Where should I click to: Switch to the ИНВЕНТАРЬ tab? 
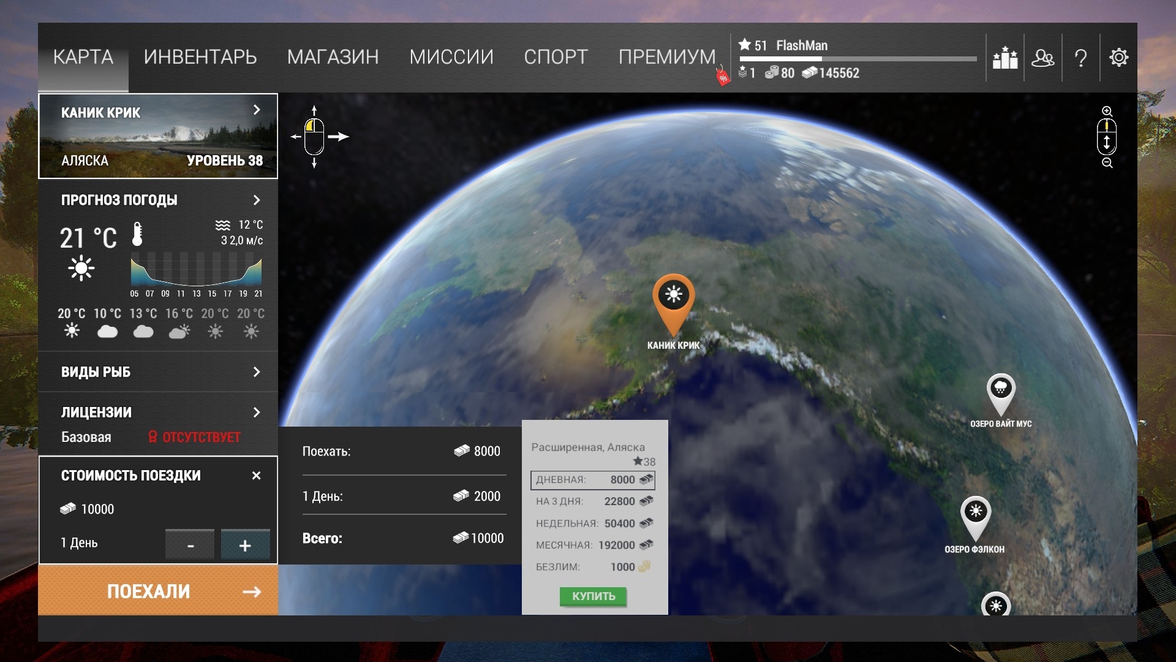200,57
